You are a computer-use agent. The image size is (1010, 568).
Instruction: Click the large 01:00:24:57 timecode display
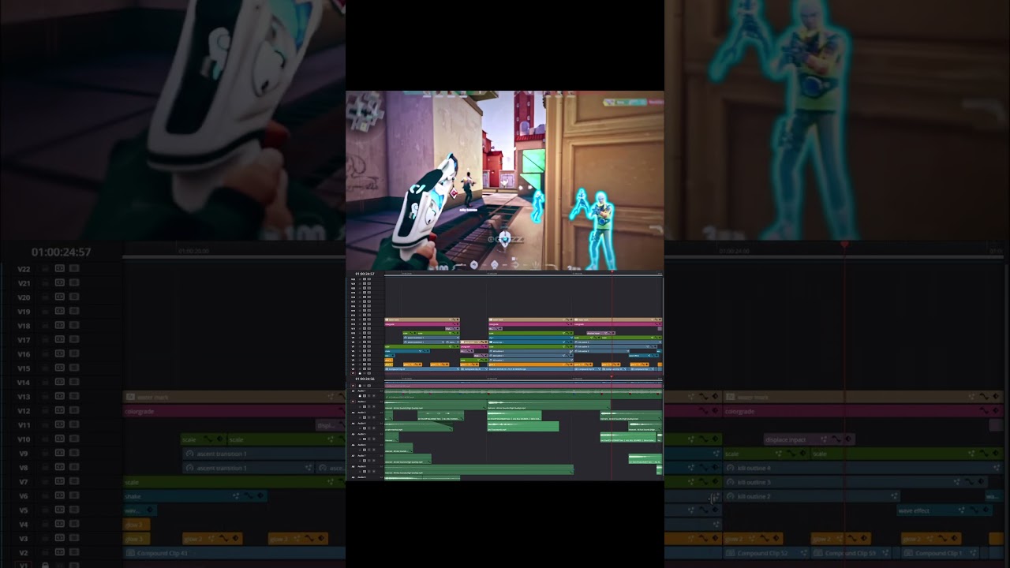(x=61, y=252)
